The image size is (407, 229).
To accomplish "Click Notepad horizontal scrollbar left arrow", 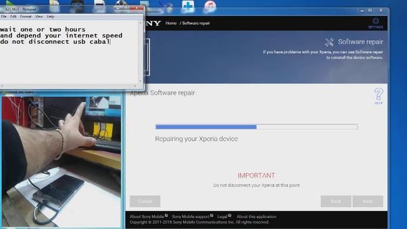I will pyautogui.click(x=2, y=86).
